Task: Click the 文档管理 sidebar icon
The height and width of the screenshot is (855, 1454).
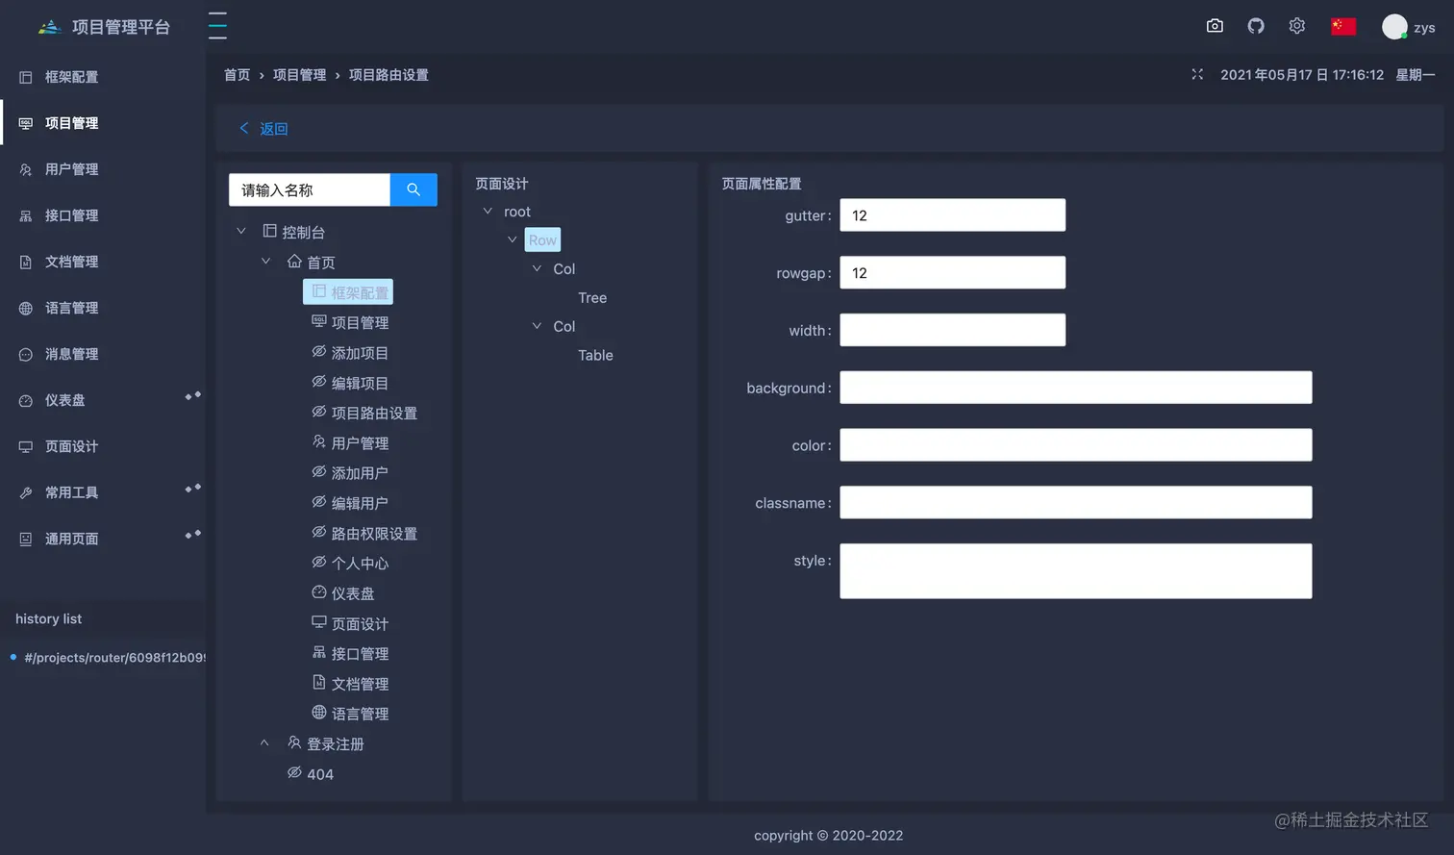Action: coord(26,262)
